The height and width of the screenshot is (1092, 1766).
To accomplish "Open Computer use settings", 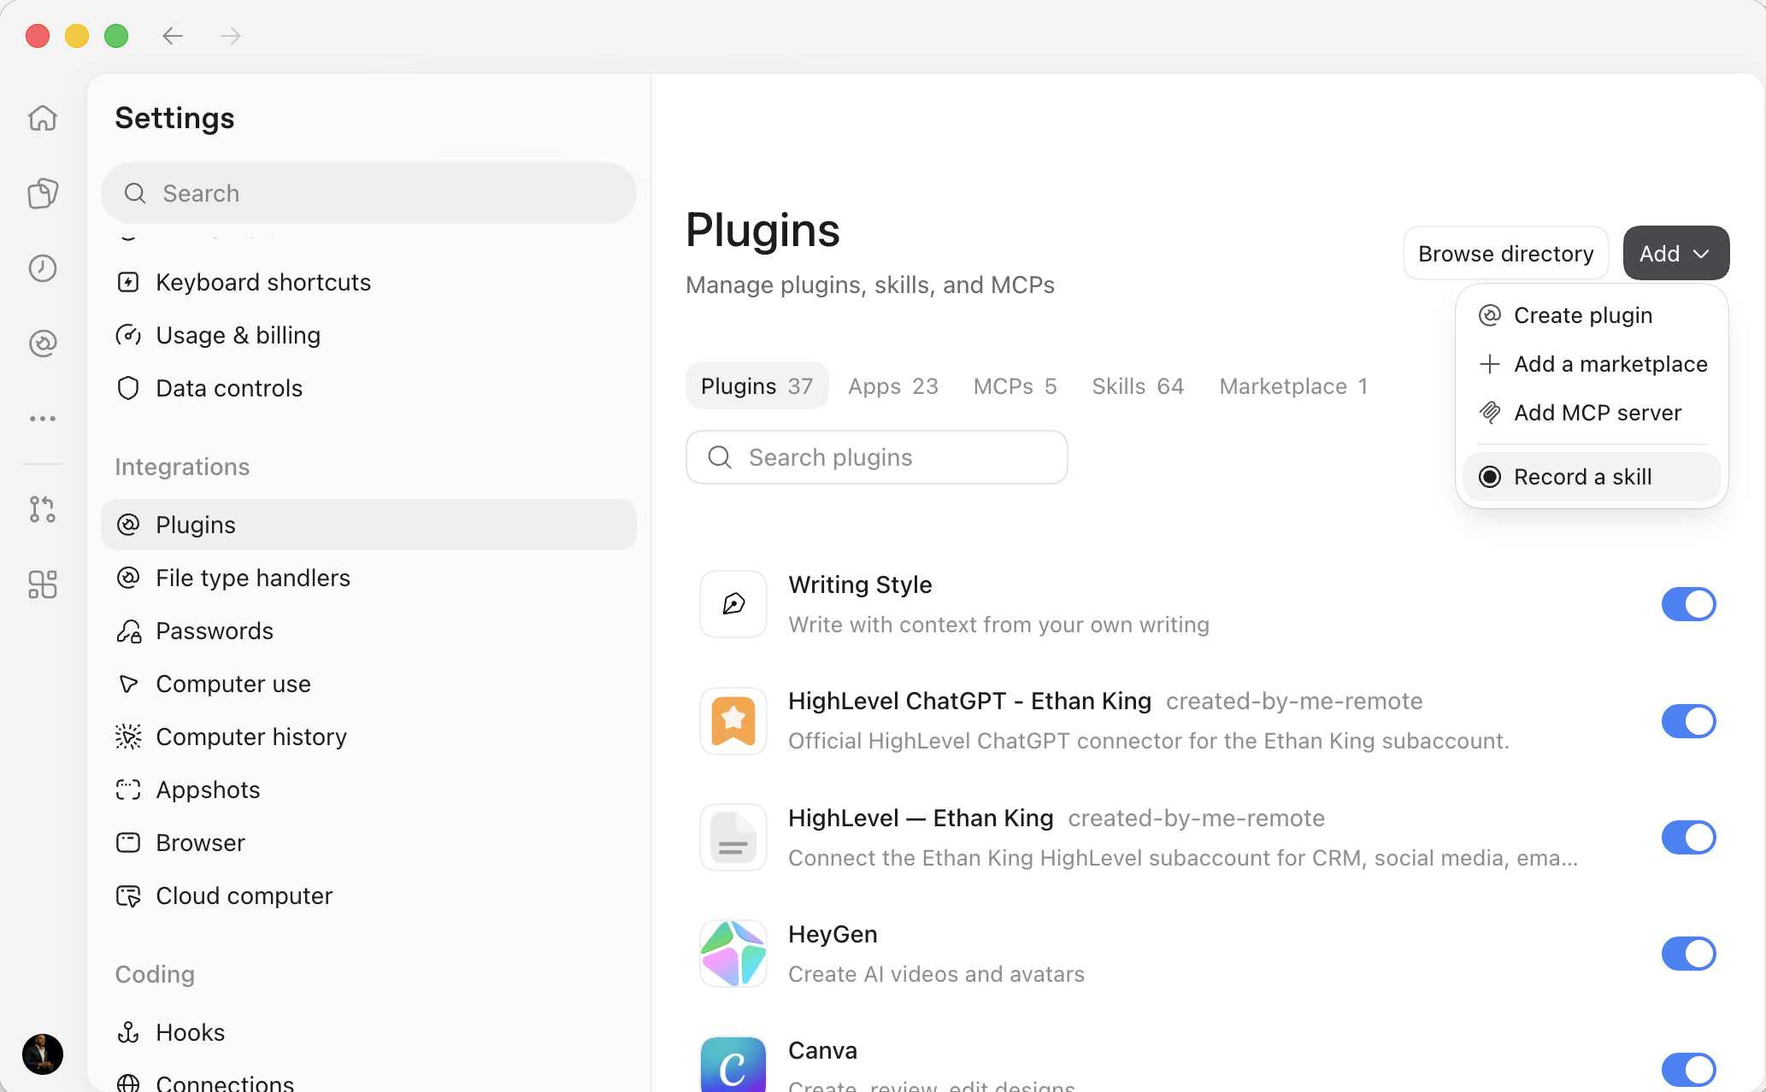I will [x=368, y=684].
